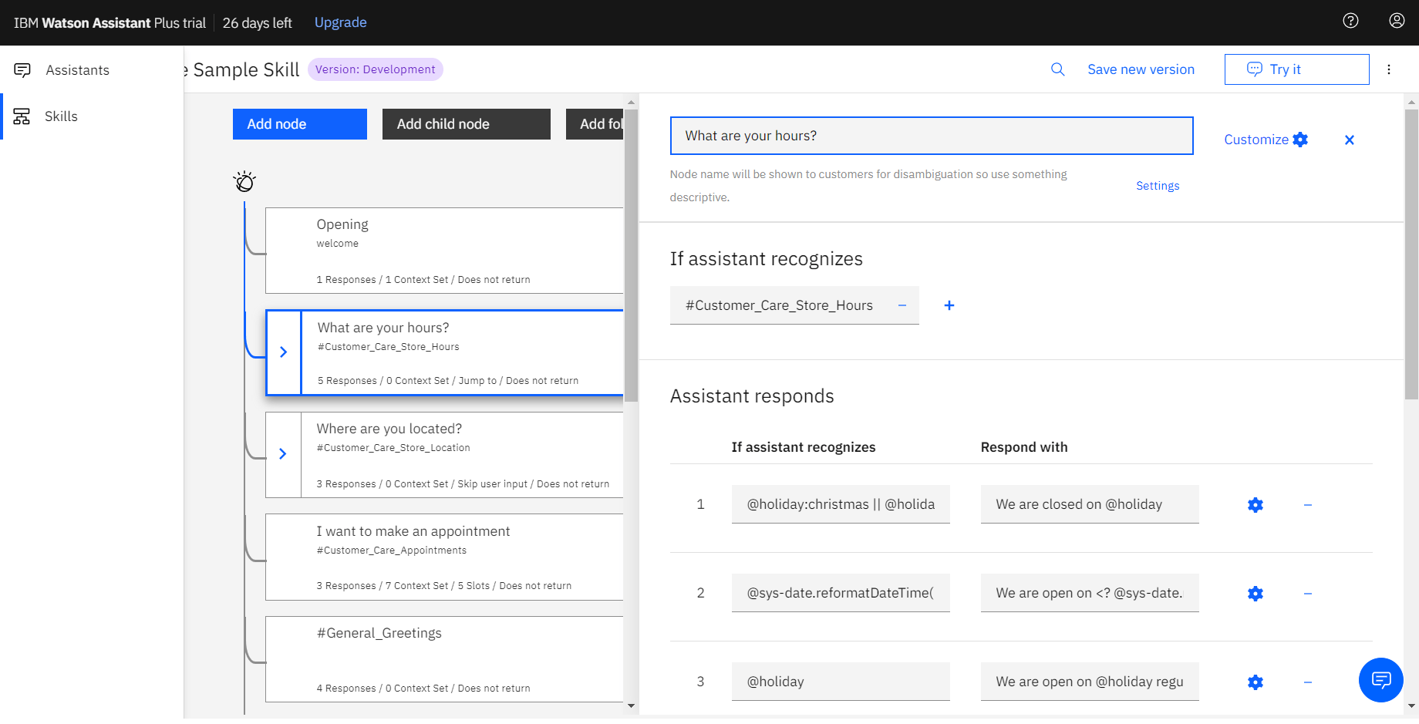Open the overflow three-dot menu
1419x724 pixels.
(1388, 69)
